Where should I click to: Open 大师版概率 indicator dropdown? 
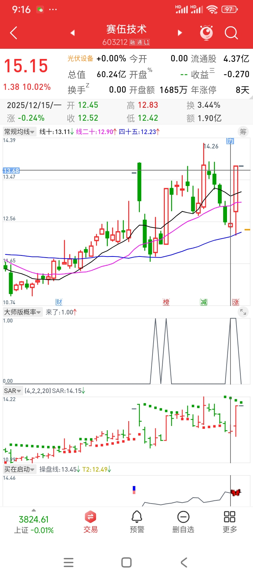pyautogui.click(x=22, y=312)
